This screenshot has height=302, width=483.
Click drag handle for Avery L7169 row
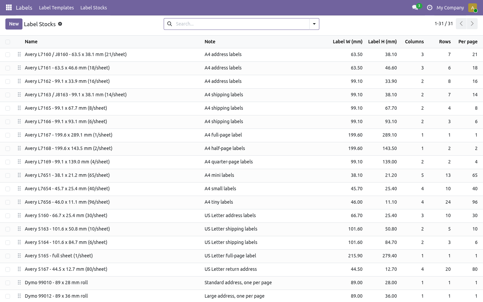click(19, 162)
